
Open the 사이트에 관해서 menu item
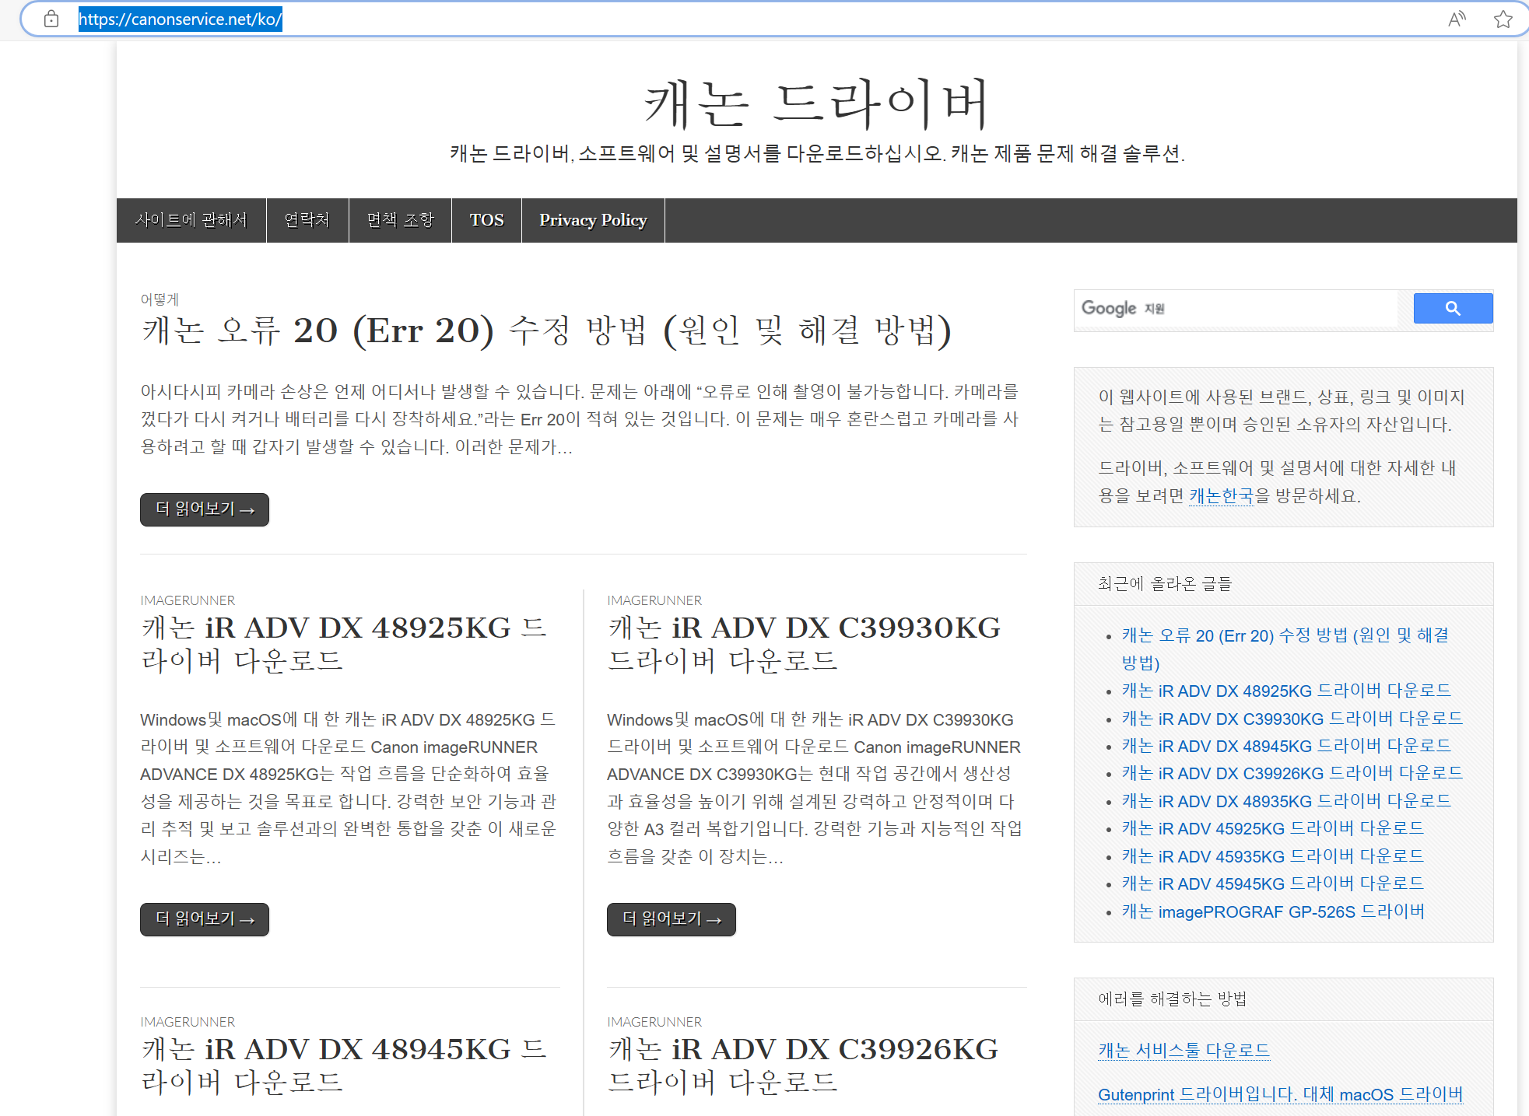coord(191,220)
